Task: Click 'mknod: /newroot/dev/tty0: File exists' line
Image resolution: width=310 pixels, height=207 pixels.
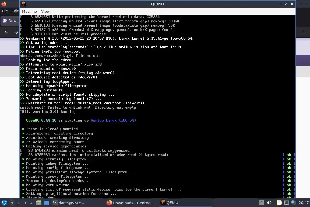Action: tap(59, 56)
